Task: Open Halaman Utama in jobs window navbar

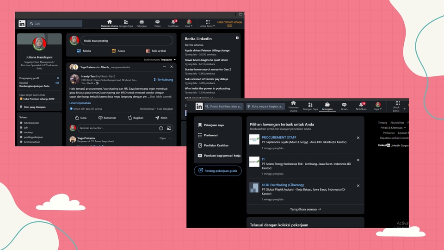Action: click(293, 106)
